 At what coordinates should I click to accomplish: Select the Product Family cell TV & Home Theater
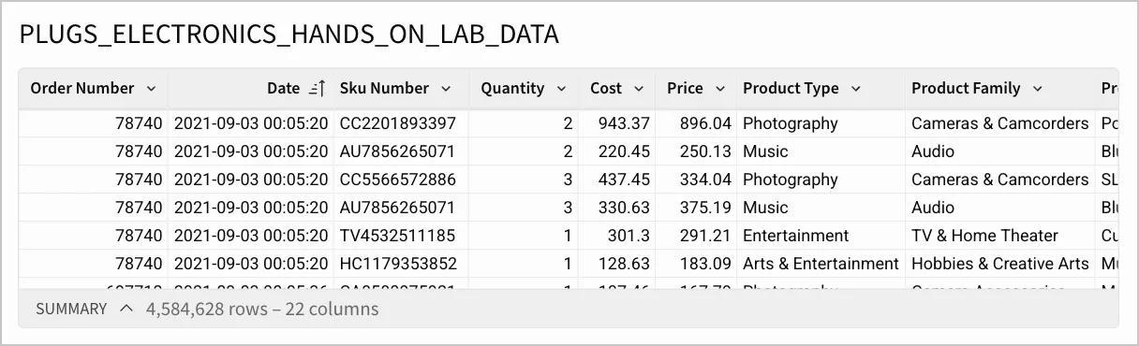click(x=1000, y=236)
